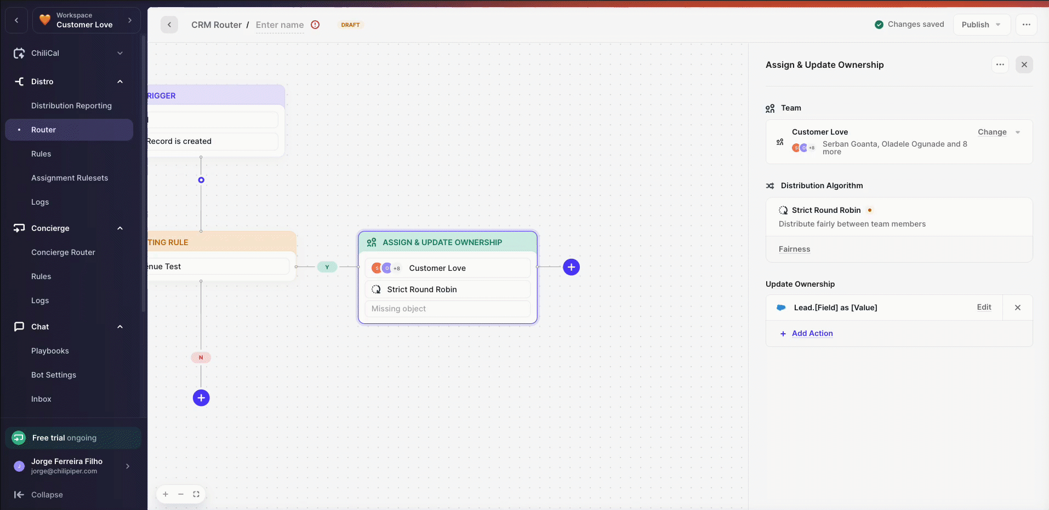Select the Record is created trigger row
Image resolution: width=1049 pixels, height=510 pixels.
pyautogui.click(x=213, y=141)
